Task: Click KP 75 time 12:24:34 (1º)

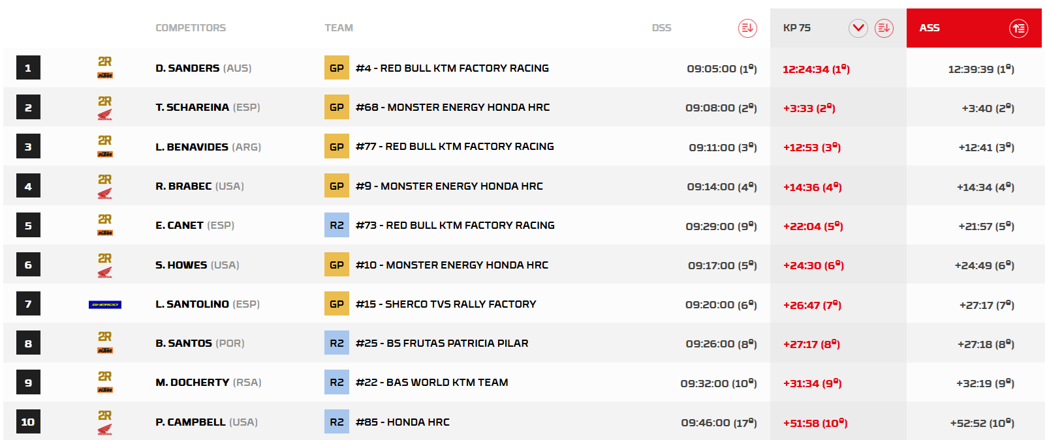Action: pos(816,68)
